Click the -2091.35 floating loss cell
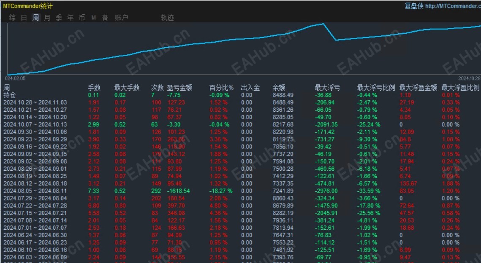This screenshot has height=263, width=481. (x=326, y=125)
